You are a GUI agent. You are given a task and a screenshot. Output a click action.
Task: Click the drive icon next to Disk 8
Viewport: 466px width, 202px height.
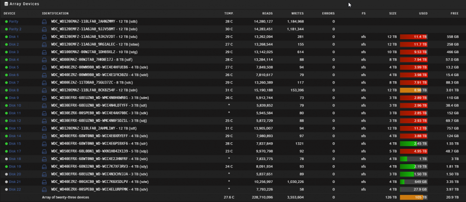(x=44, y=90)
